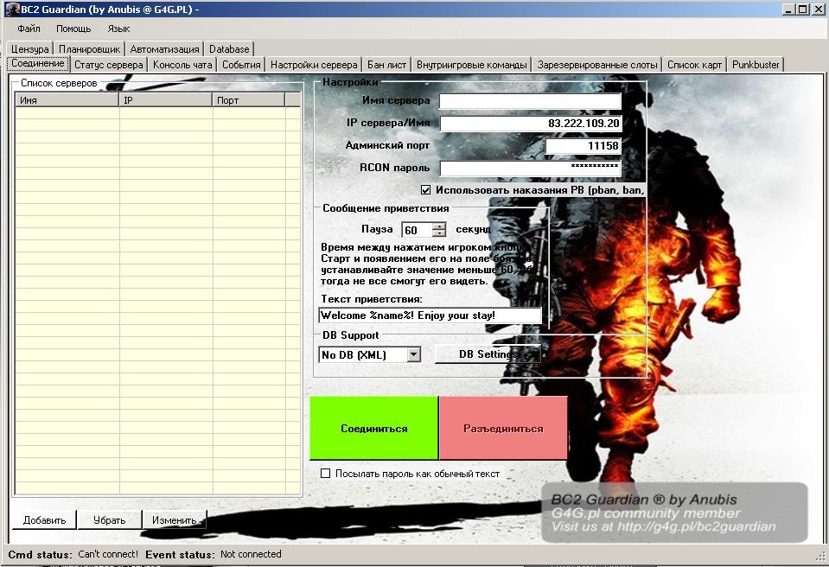Screen dimensions: 829x567
Task: Open the Внутриигровые команды tab
Action: tap(472, 65)
